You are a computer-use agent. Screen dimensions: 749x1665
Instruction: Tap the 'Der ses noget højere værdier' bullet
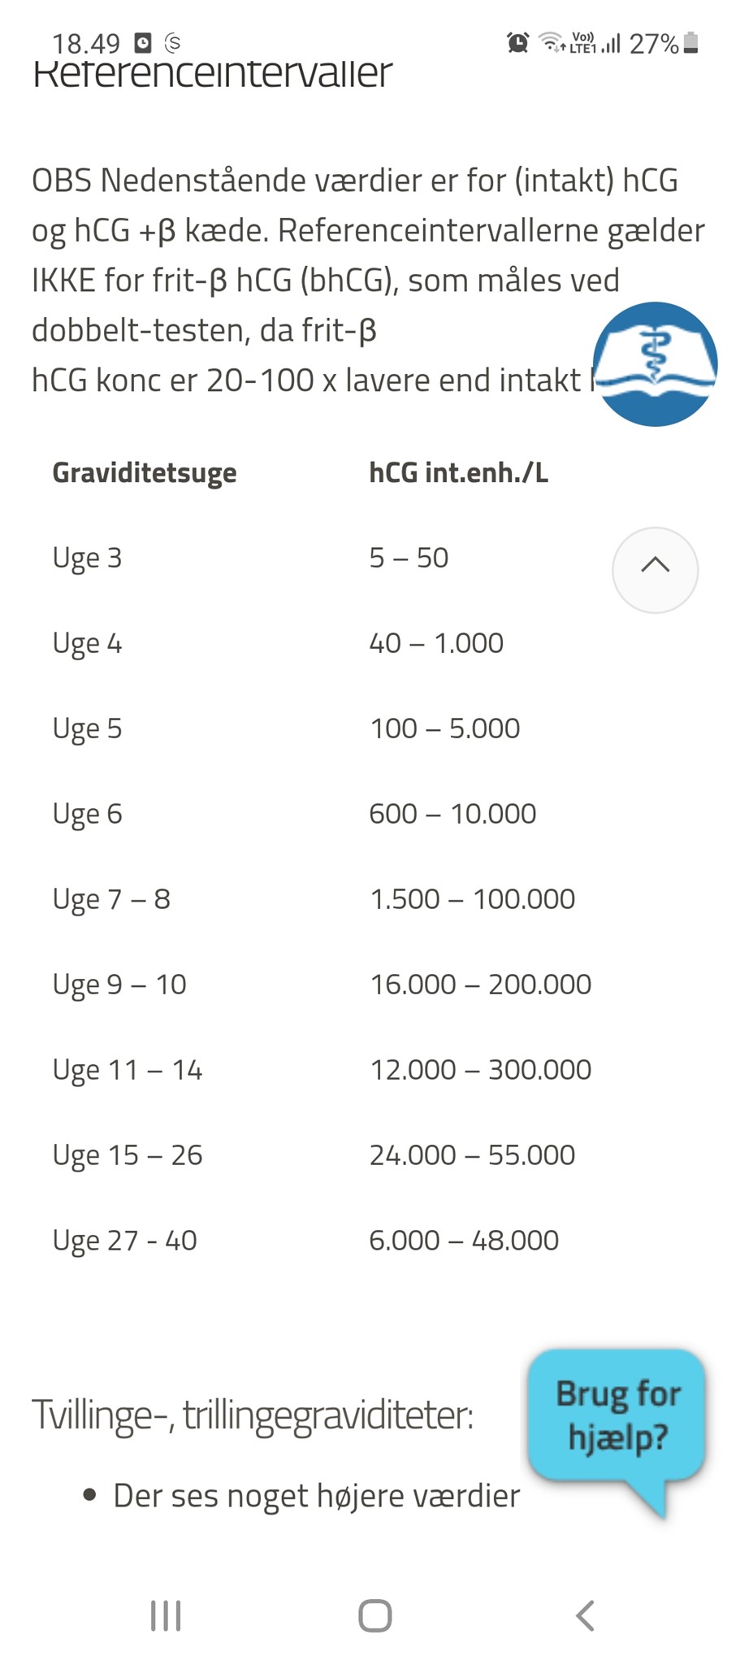pos(316,1496)
